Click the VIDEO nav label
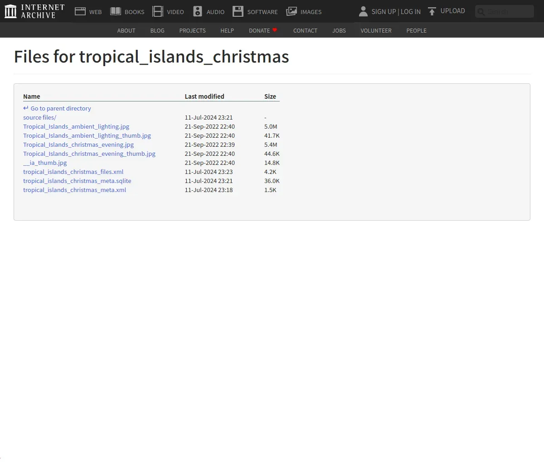 [x=175, y=12]
